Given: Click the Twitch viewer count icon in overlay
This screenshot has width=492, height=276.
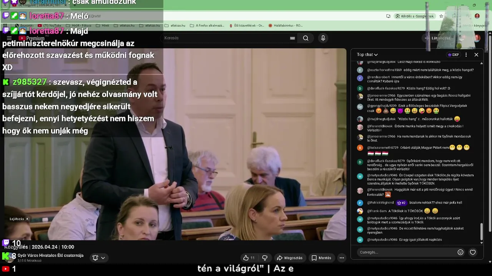Looking at the screenshot, I should [x=6, y=243].
